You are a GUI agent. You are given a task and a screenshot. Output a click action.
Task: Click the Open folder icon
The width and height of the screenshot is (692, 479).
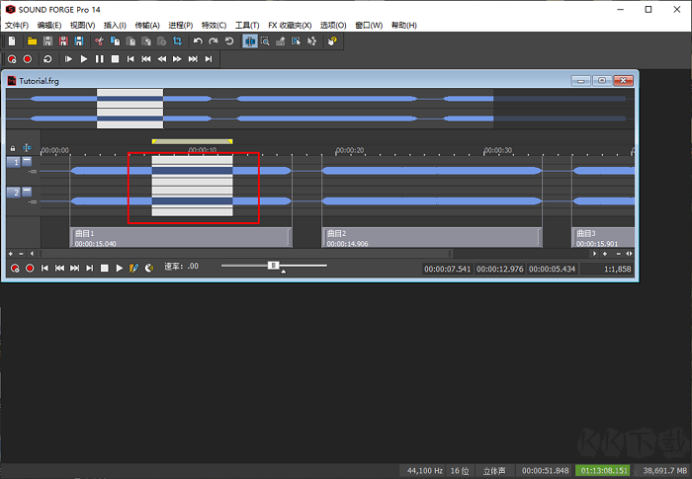[32, 41]
